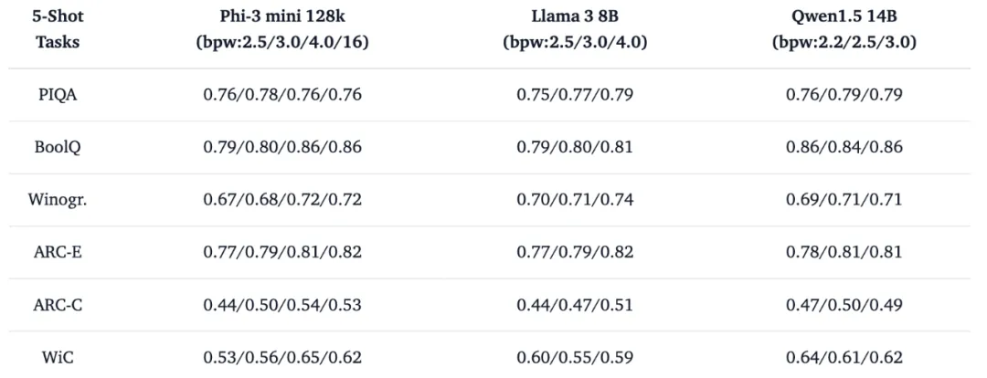Click the Qwen1.5 14B column header

coord(844,18)
